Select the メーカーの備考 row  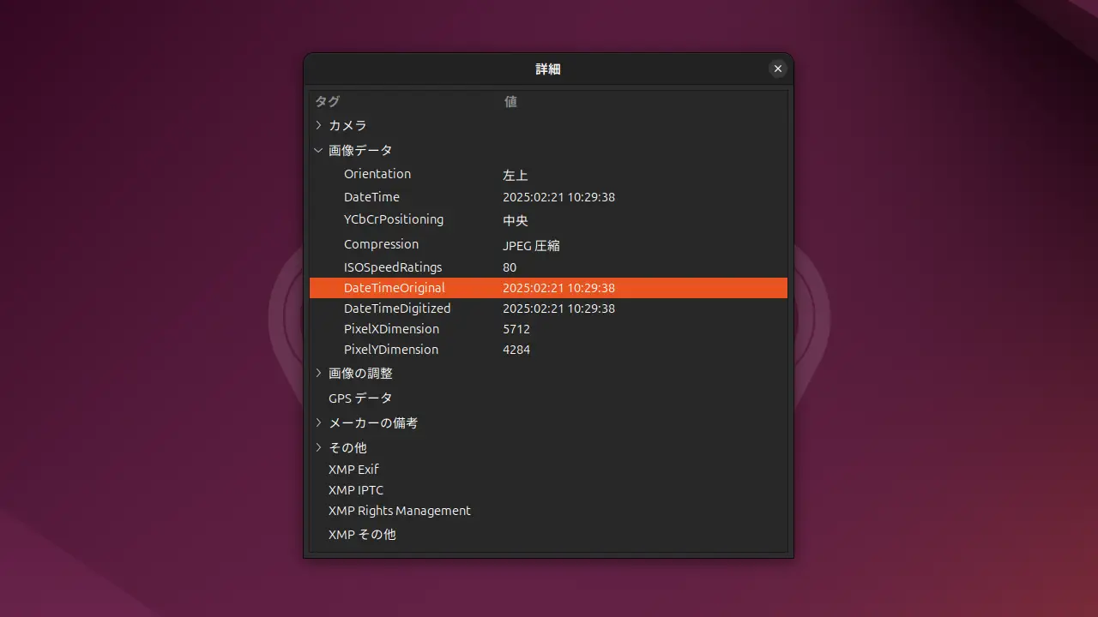tap(548, 423)
